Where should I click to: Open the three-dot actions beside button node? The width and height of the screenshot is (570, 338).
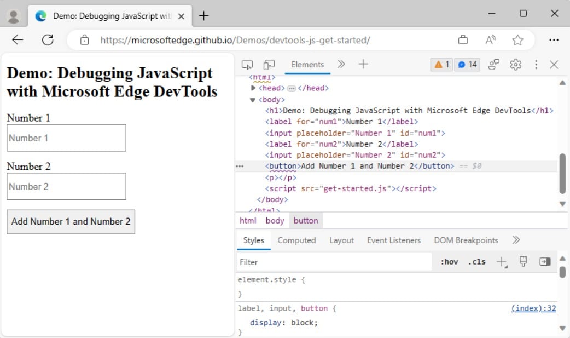pos(240,166)
